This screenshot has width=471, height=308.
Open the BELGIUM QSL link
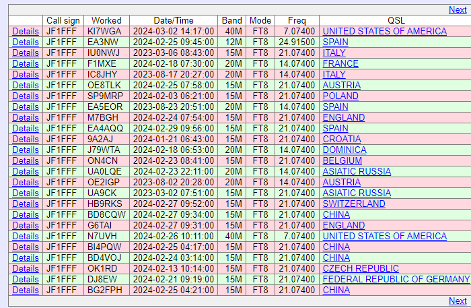tap(342, 161)
